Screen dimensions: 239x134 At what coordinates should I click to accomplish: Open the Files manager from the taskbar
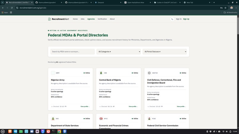click(x=21, y=131)
